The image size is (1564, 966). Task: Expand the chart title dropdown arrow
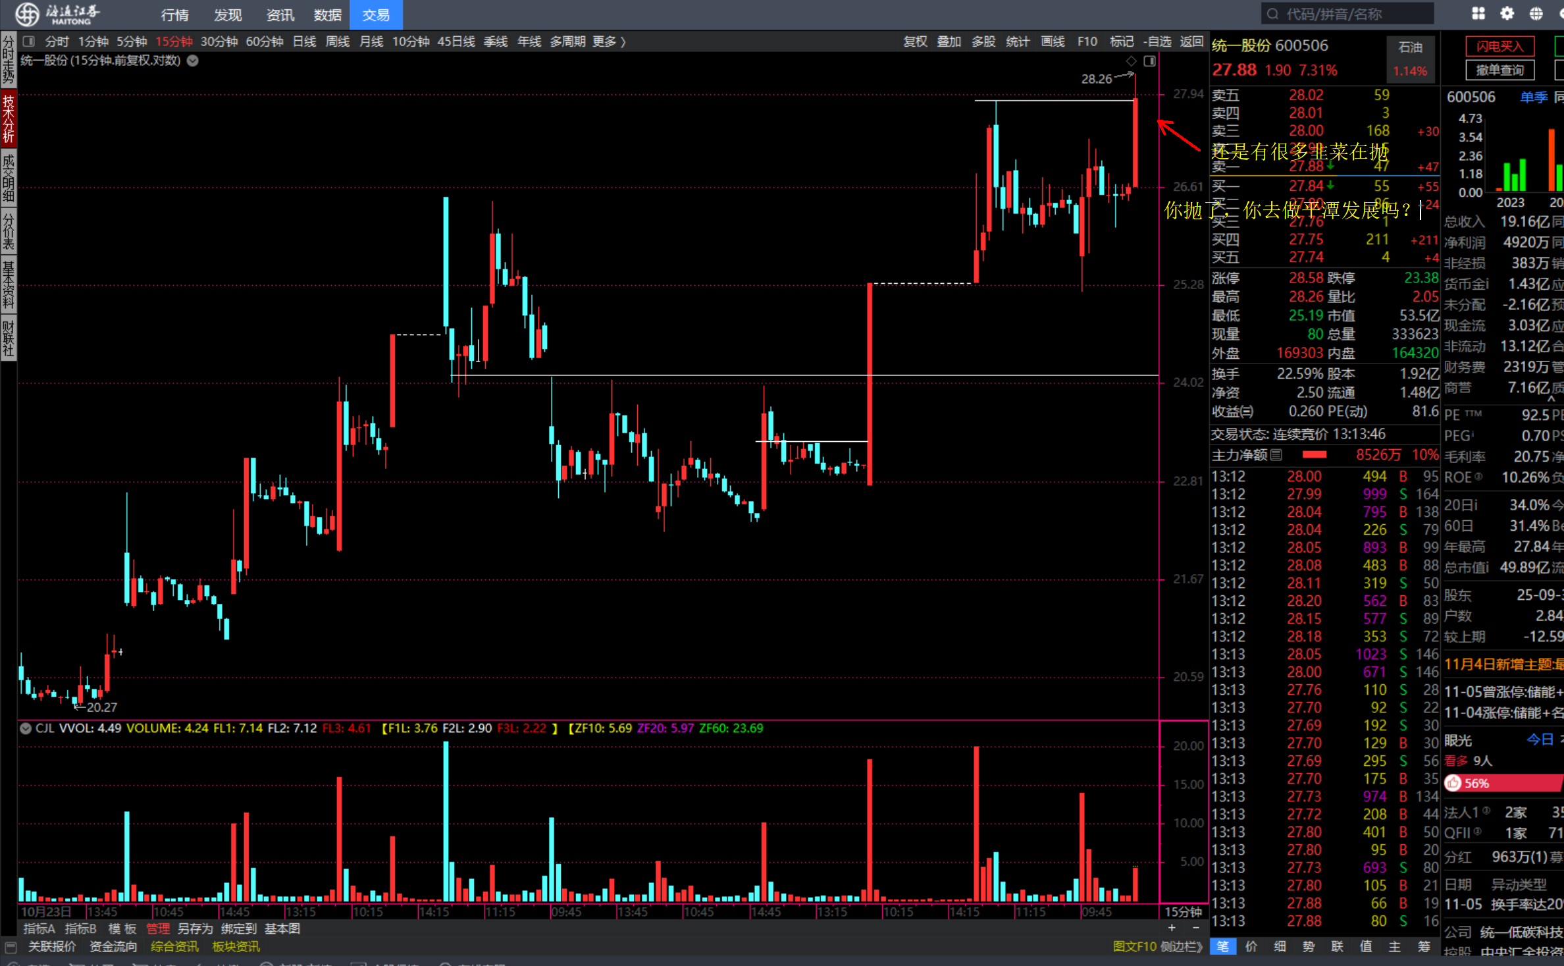[192, 61]
